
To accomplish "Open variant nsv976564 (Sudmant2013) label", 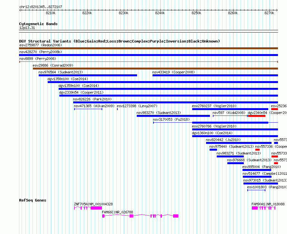I will [61, 72].
